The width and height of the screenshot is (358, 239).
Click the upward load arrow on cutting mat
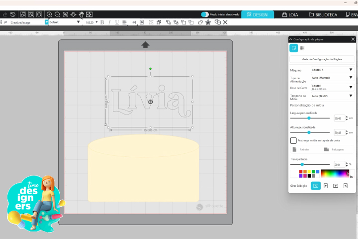pyautogui.click(x=145, y=45)
